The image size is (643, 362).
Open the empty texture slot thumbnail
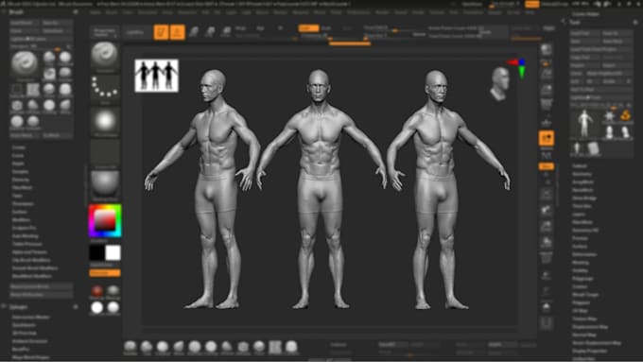tap(105, 153)
